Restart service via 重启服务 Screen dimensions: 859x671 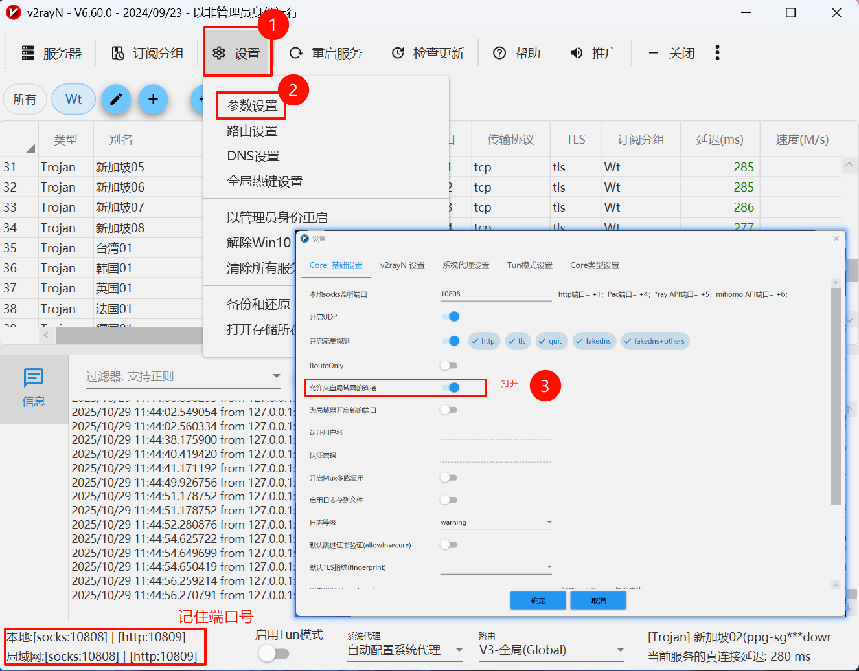tap(326, 53)
